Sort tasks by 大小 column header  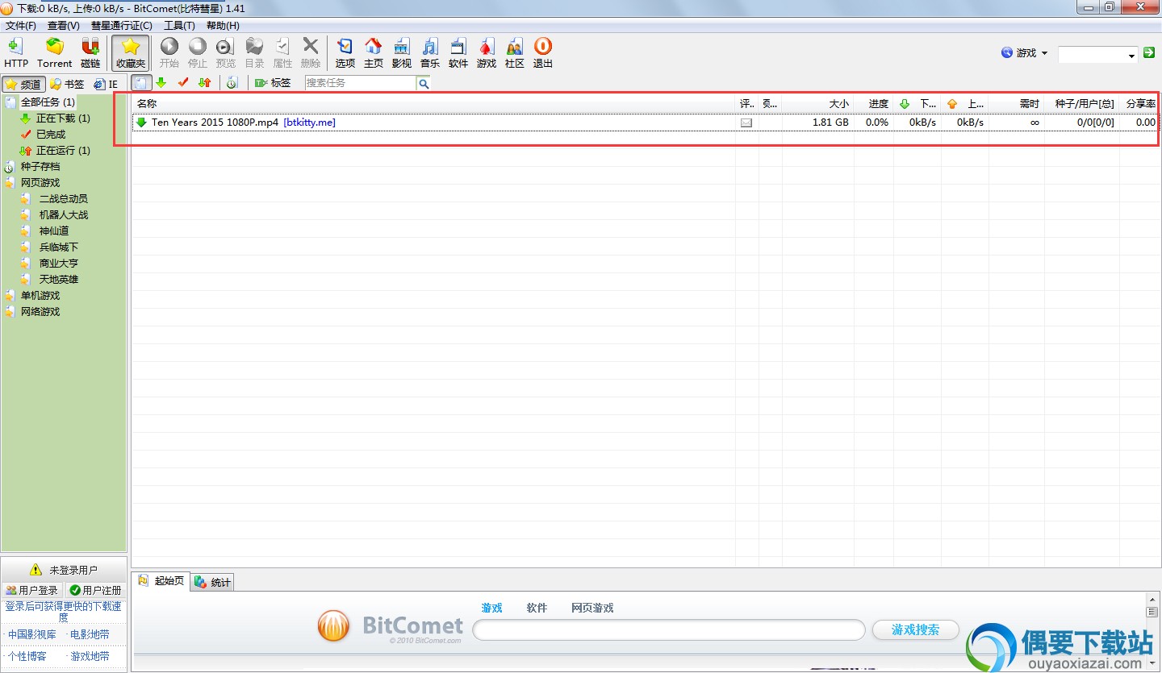pyautogui.click(x=817, y=104)
